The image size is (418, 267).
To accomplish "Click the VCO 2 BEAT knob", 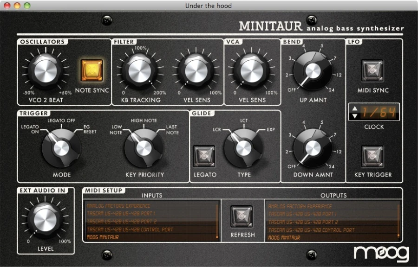I will (x=46, y=71).
